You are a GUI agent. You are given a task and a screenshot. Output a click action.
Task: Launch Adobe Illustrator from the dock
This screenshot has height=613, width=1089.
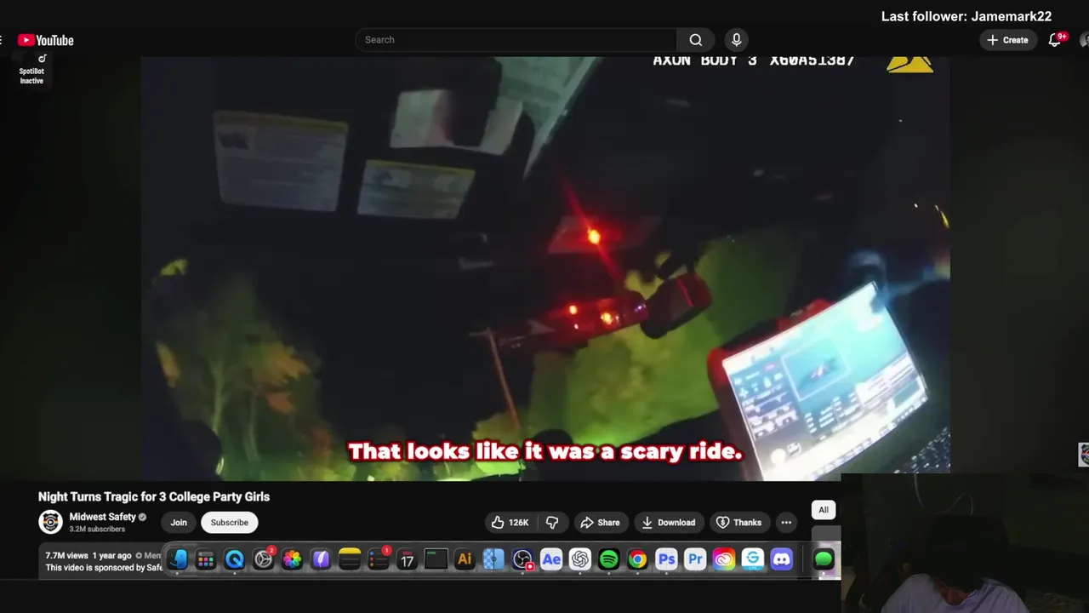point(465,559)
